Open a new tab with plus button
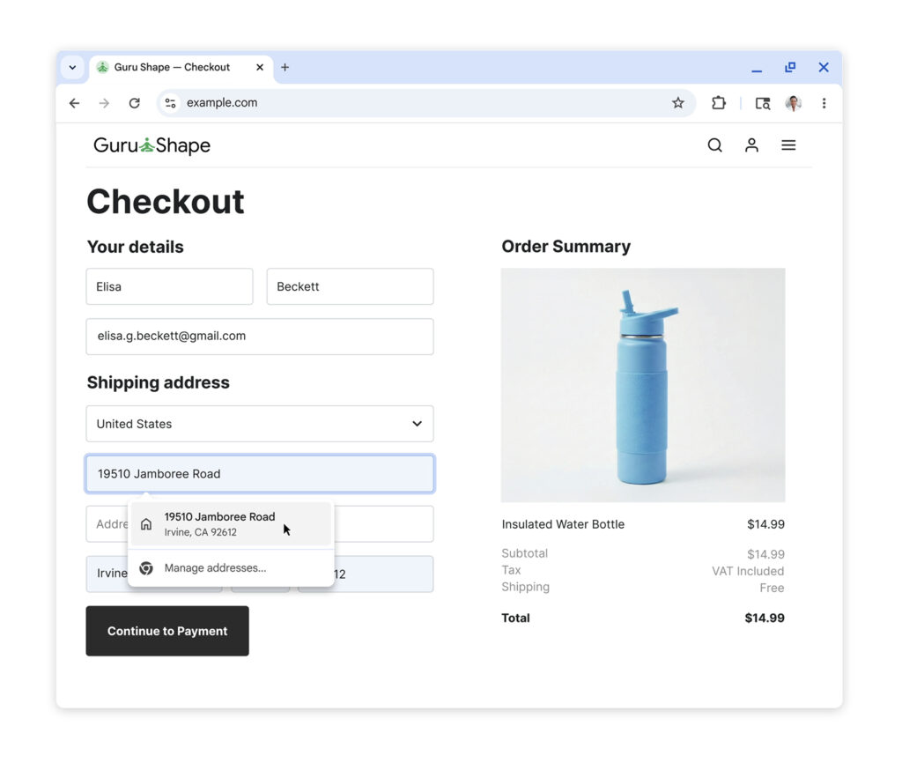The height and width of the screenshot is (763, 902). tap(285, 68)
